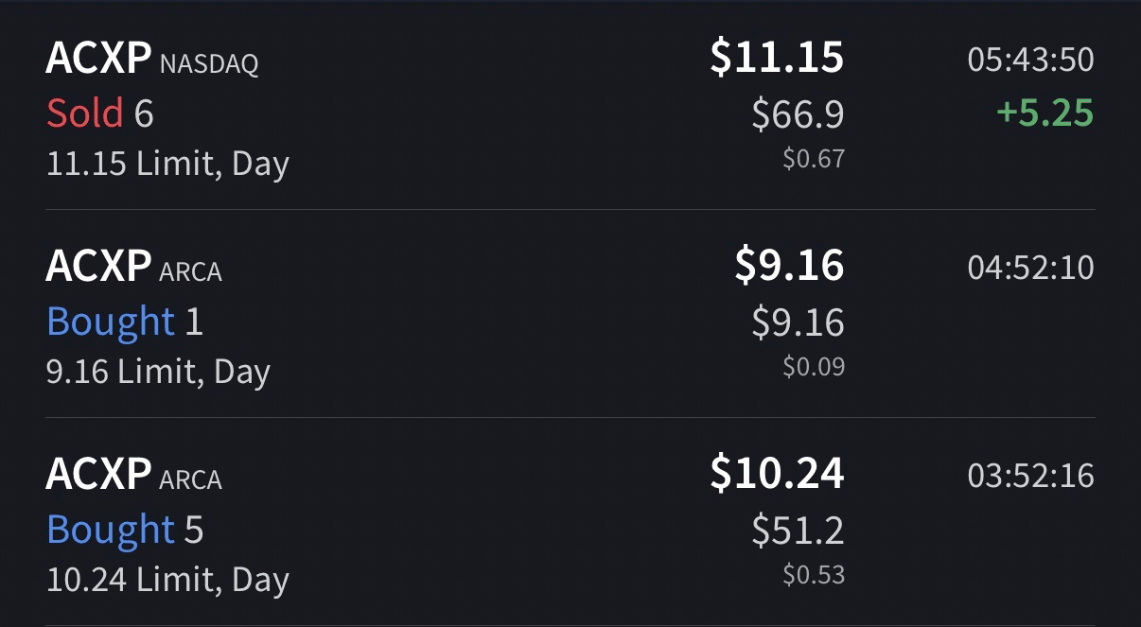Click the ACXP NASDAQ ticker label
Screen dimensions: 1141x627
pos(151,61)
